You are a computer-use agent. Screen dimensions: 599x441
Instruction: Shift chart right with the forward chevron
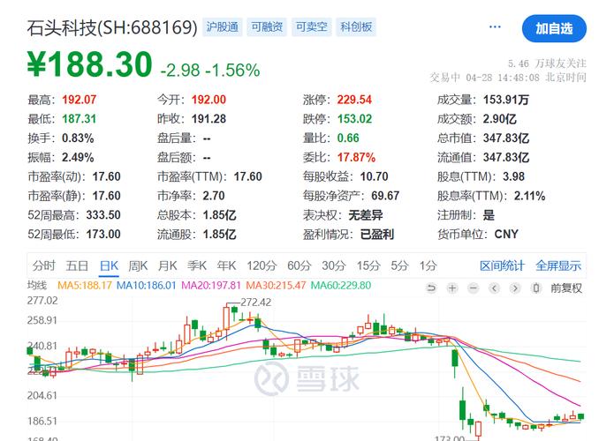point(515,288)
